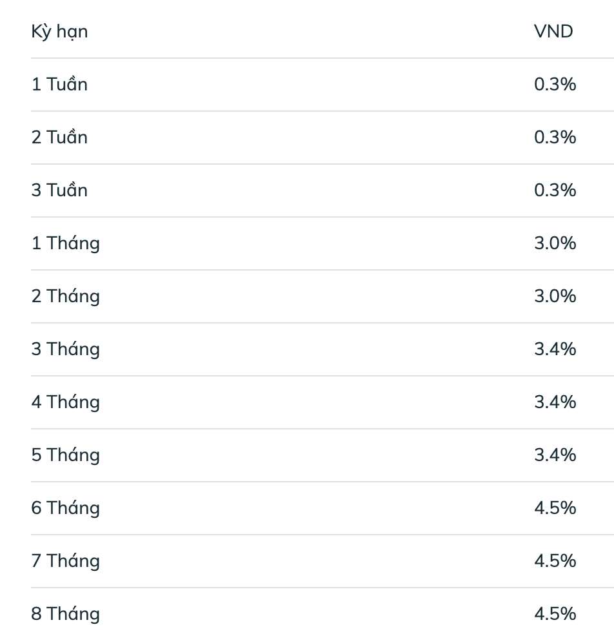Select the 2 Tuần term row
The image size is (614, 638).
pyautogui.click(x=59, y=138)
